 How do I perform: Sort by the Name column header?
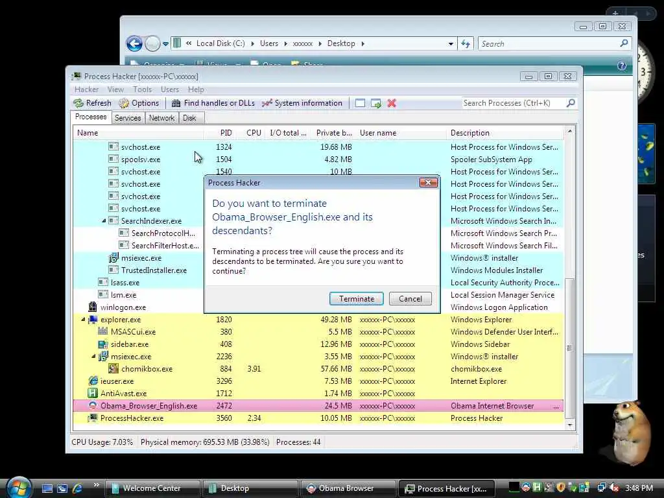[138, 133]
